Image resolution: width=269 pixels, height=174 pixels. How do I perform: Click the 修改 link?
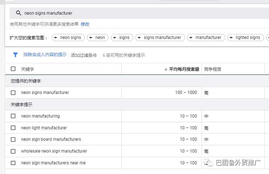85,24
